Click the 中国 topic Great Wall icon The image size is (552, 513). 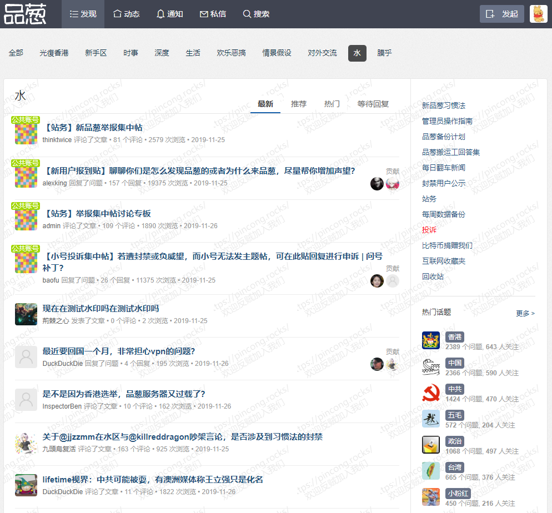tap(431, 366)
